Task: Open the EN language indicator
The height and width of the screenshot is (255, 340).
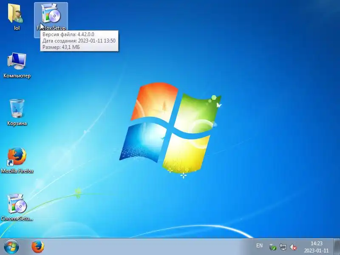Action: point(259,246)
